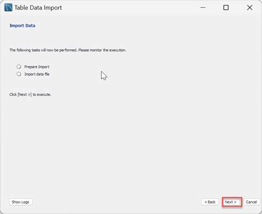Minimize the Table Data Import window
This screenshot has width=262, height=214.
(x=203, y=8)
